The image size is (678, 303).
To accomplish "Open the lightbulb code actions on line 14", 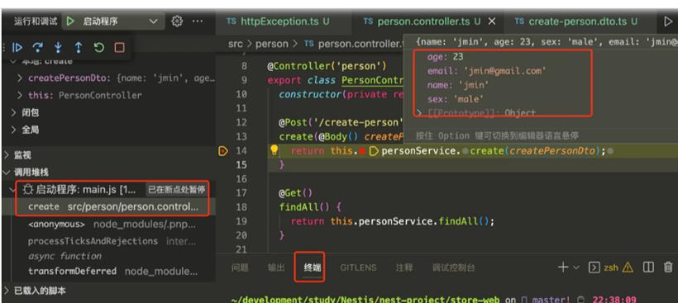I will (x=274, y=149).
